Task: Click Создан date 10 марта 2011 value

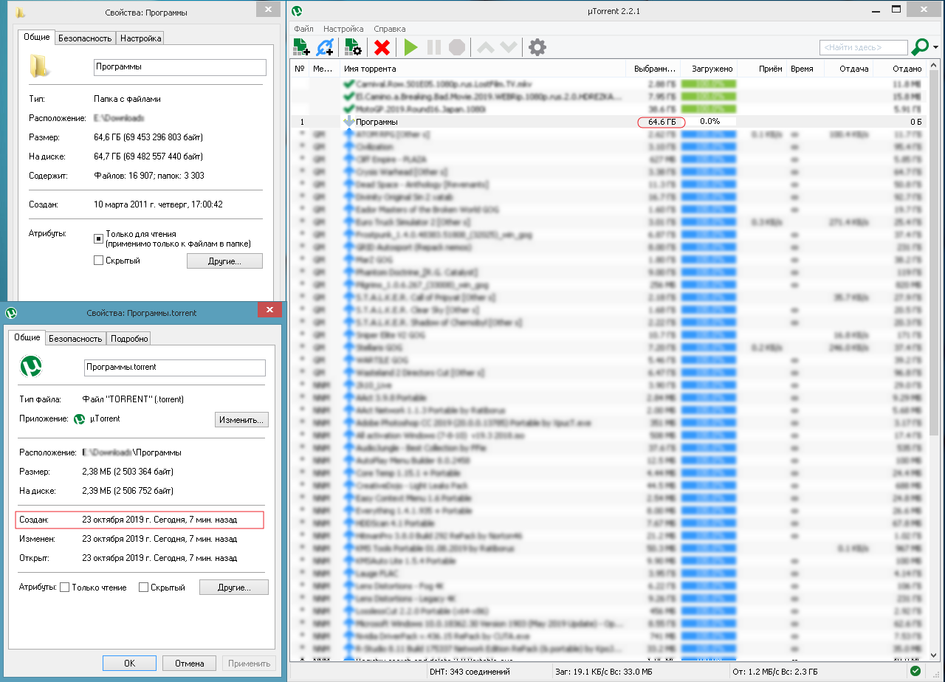Action: click(x=158, y=204)
